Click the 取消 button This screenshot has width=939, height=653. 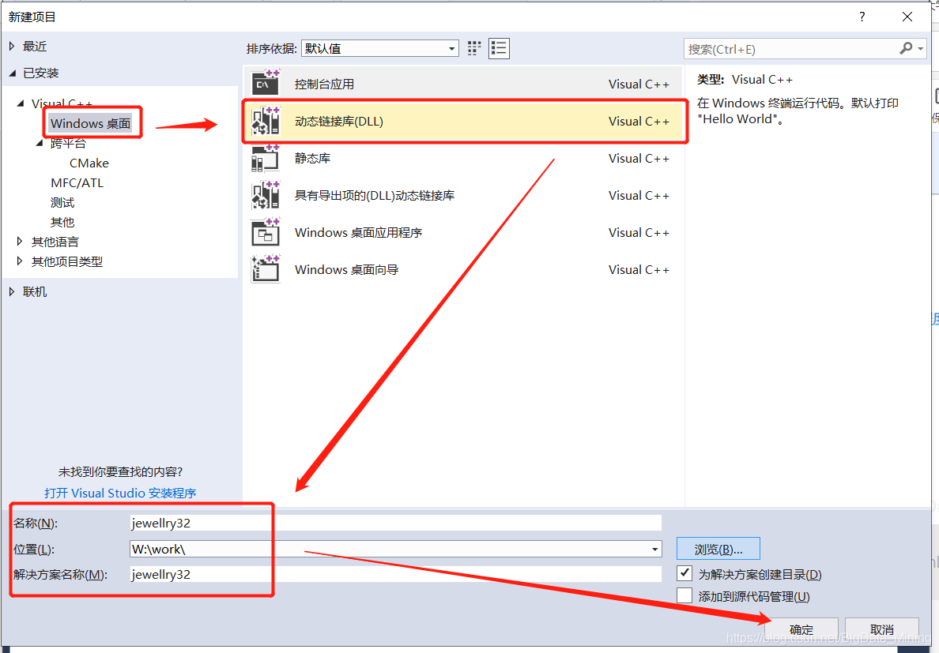point(882,629)
